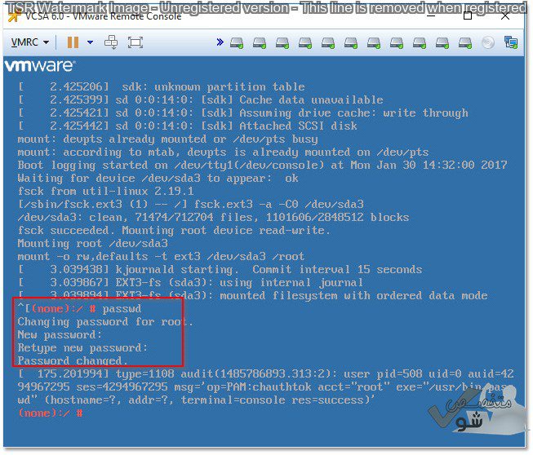Click first hard disk icon after the chevron

(x=237, y=42)
